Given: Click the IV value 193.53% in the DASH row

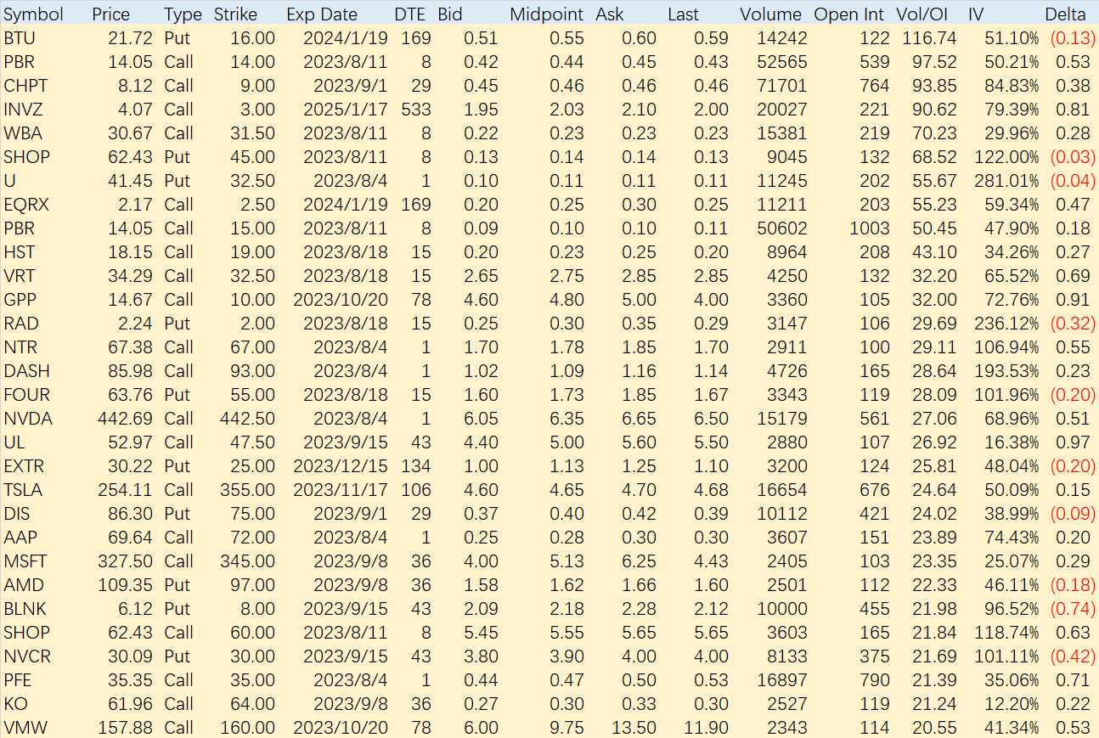Looking at the screenshot, I should click(1008, 371).
